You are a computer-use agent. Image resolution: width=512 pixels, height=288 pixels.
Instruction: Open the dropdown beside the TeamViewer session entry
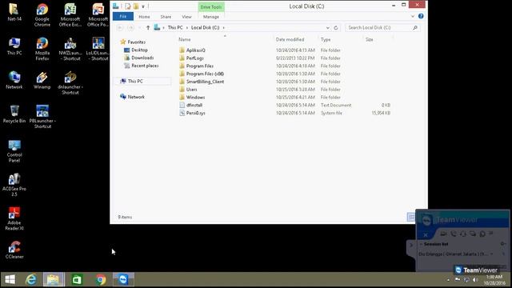click(x=491, y=254)
